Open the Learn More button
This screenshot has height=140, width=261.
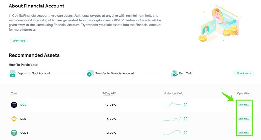(x=19, y=41)
